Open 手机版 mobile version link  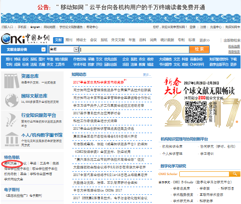(x=22, y=27)
